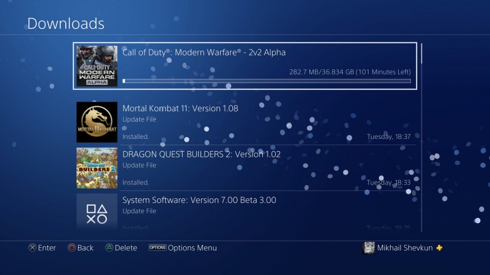Click the Mikhail Shevkun username
490x275 pixels.
(x=404, y=248)
